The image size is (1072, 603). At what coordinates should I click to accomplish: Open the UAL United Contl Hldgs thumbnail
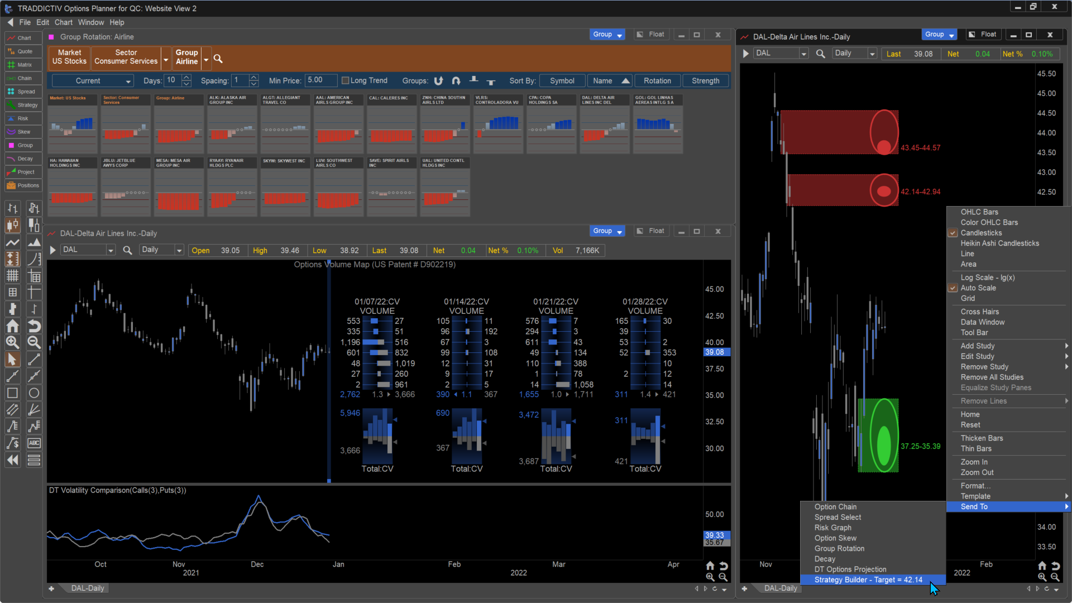(445, 186)
